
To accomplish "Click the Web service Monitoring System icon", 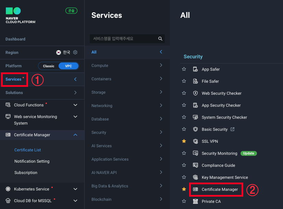I will [8, 117].
